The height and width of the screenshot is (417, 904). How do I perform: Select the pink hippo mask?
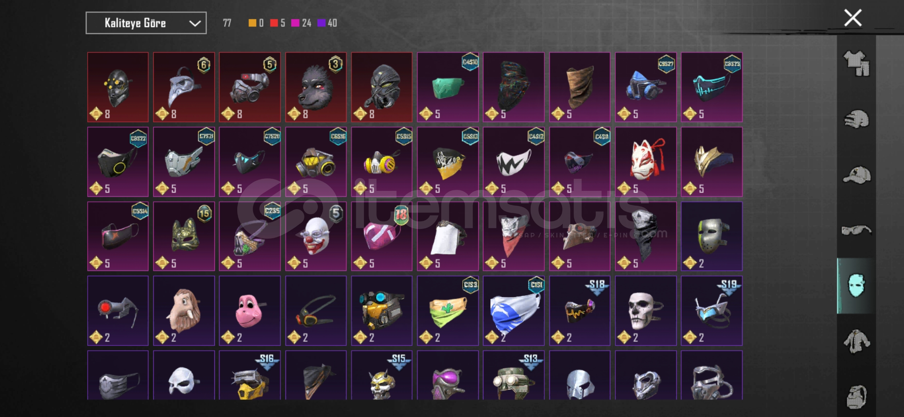tap(250, 311)
